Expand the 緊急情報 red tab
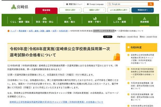The width and height of the screenshot is (161, 107). click(x=46, y=11)
